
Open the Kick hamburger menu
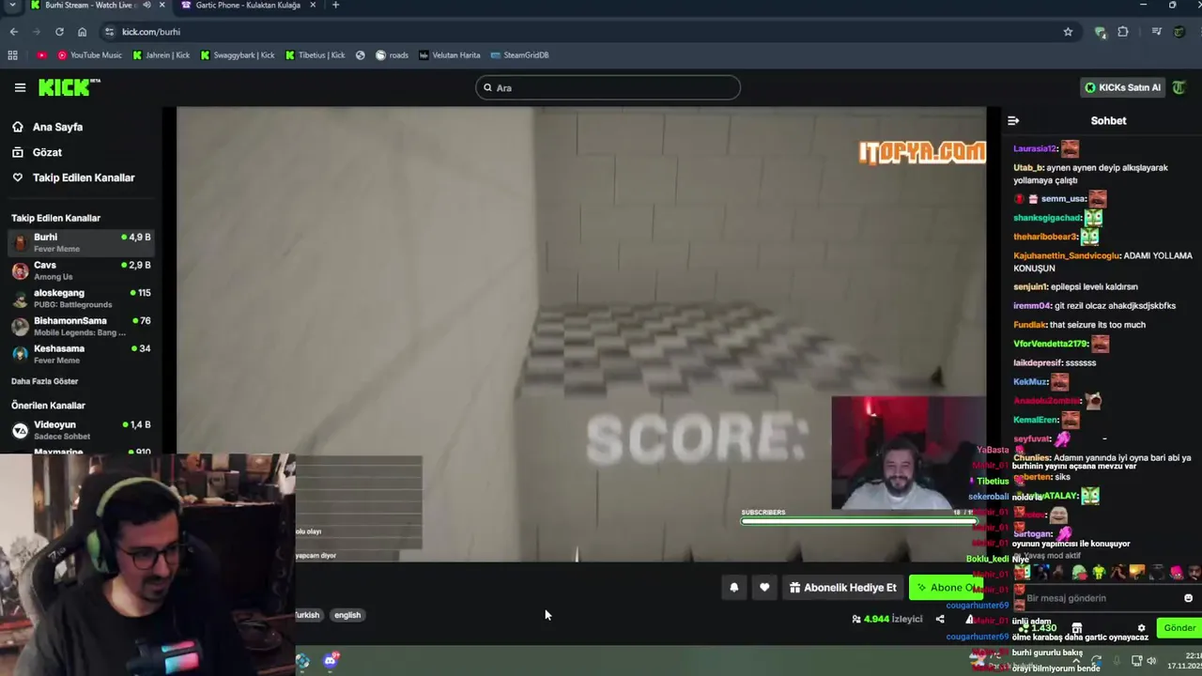[20, 87]
